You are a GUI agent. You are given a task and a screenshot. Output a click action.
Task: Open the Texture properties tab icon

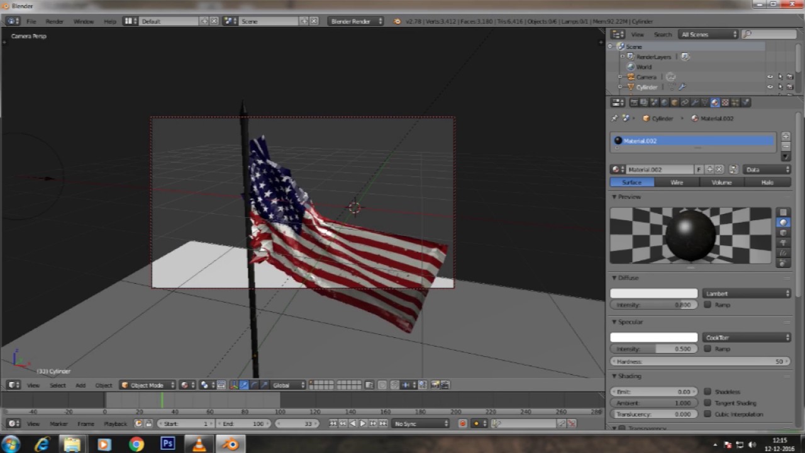pyautogui.click(x=725, y=102)
